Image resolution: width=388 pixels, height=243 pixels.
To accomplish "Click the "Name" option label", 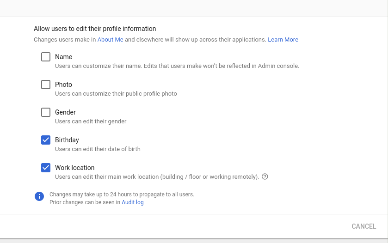I will coord(63,57).
